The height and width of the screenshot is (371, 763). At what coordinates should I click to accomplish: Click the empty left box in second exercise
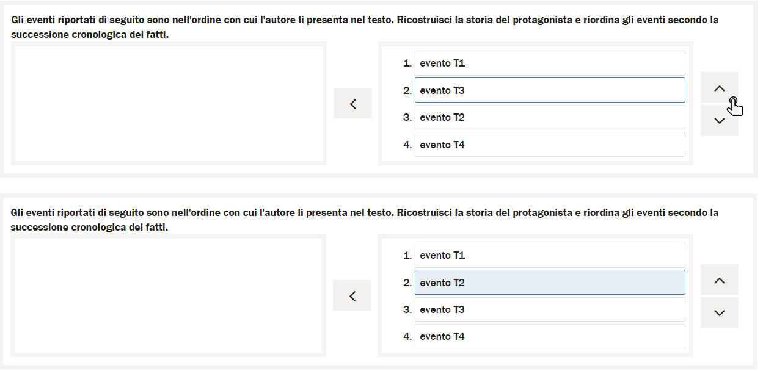[x=169, y=296]
